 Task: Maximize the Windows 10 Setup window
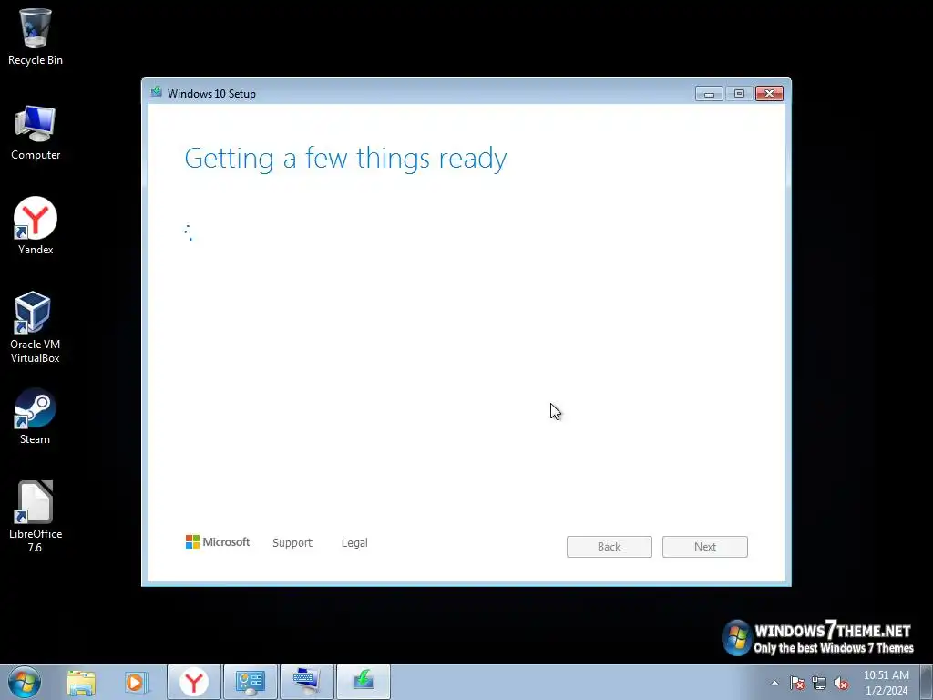click(739, 94)
